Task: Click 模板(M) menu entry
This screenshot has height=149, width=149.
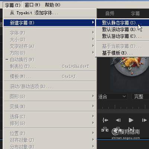Action: click(50, 76)
